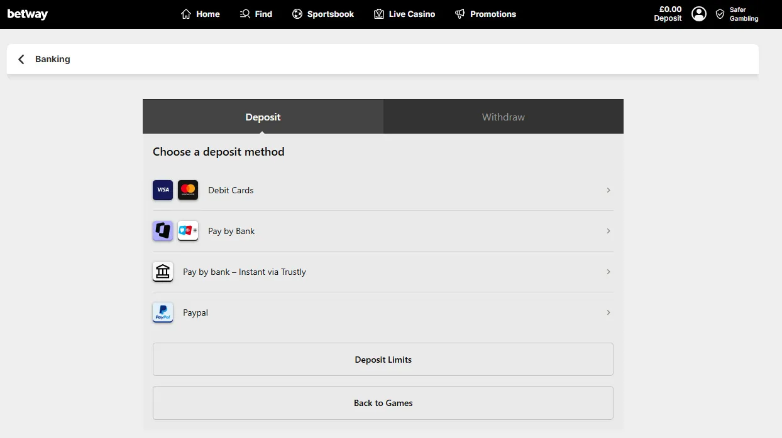The width and height of the screenshot is (782, 438).
Task: Click the Deposit Limits button
Action: [x=383, y=359]
